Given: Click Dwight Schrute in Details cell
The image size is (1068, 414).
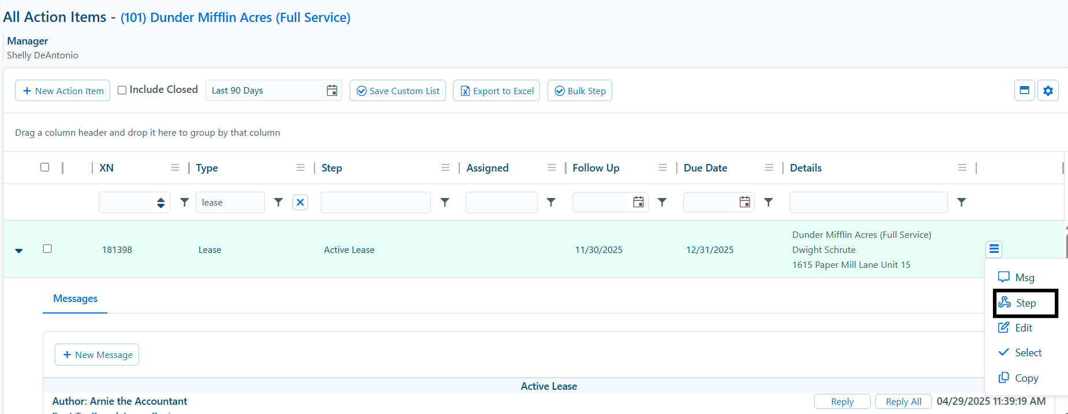Looking at the screenshot, I should pyautogui.click(x=824, y=250).
